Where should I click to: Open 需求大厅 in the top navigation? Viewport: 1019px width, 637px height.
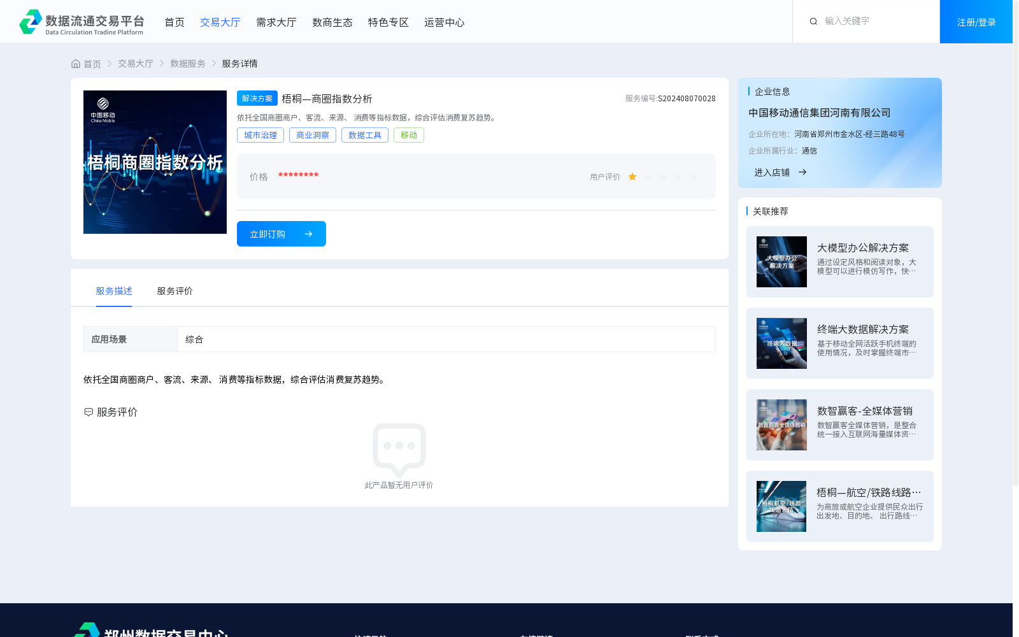pos(276,22)
